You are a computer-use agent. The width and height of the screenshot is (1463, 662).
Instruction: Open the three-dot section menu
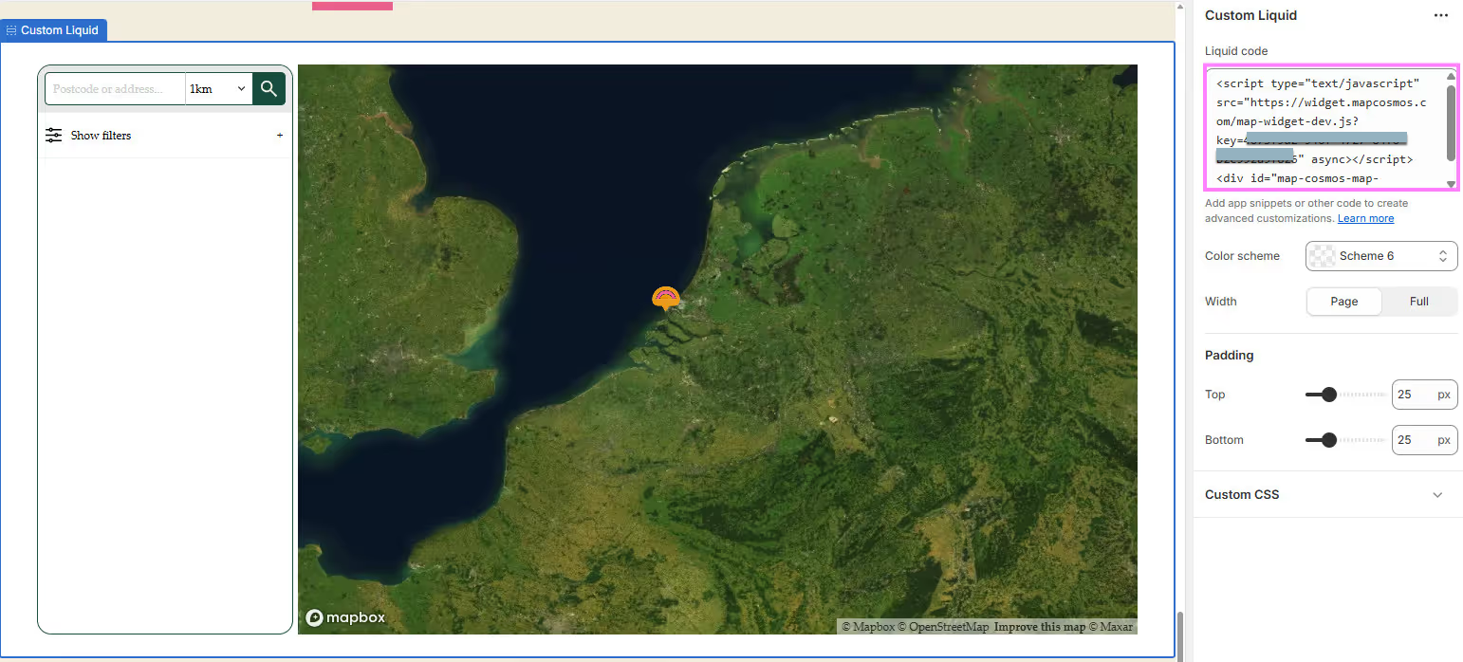click(x=1440, y=15)
